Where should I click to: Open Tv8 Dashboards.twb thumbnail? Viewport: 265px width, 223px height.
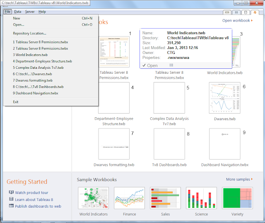[x=169, y=144]
